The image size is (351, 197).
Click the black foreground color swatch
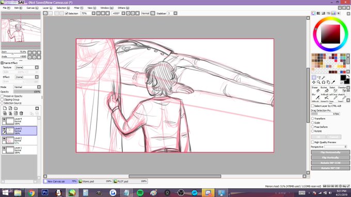pos(343,78)
